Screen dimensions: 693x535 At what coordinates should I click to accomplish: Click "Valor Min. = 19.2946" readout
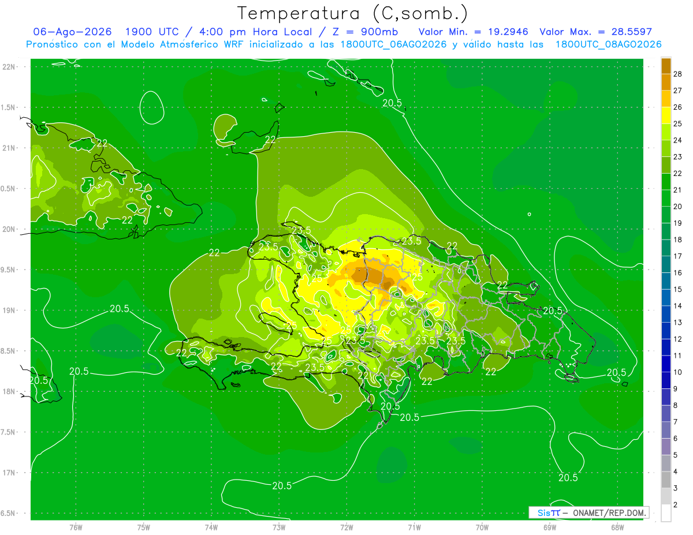point(474,32)
